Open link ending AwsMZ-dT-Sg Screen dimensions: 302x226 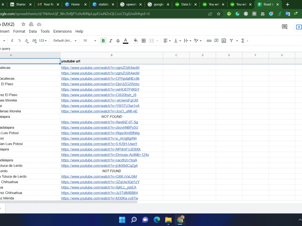100,122
